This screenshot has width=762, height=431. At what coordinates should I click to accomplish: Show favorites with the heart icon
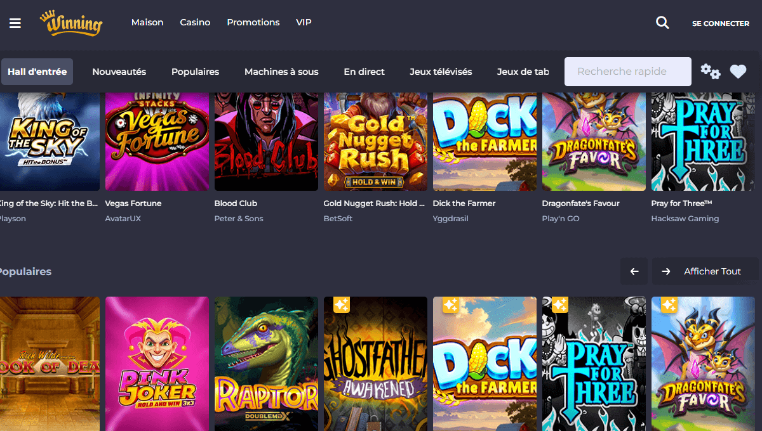(x=738, y=72)
